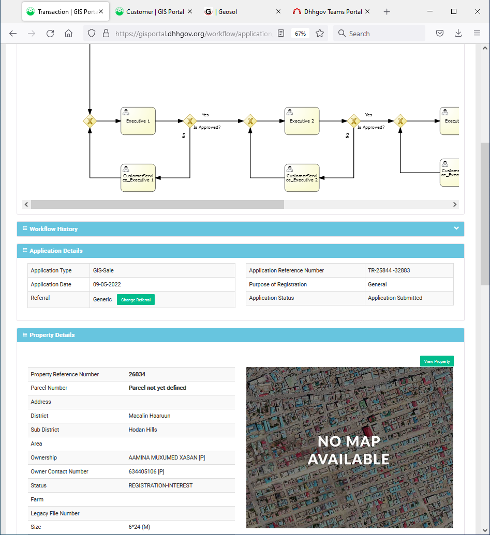
Task: Click gateway diamond before Executive 2
Action: pos(250,121)
